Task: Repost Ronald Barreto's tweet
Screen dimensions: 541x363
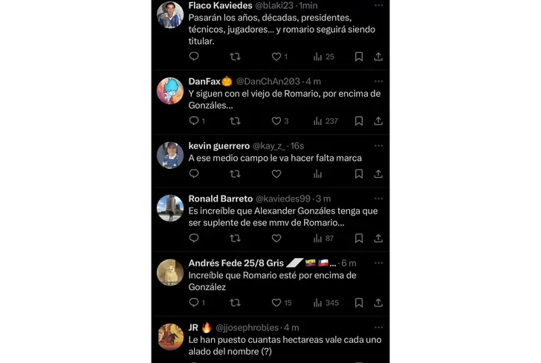Action: (235, 239)
